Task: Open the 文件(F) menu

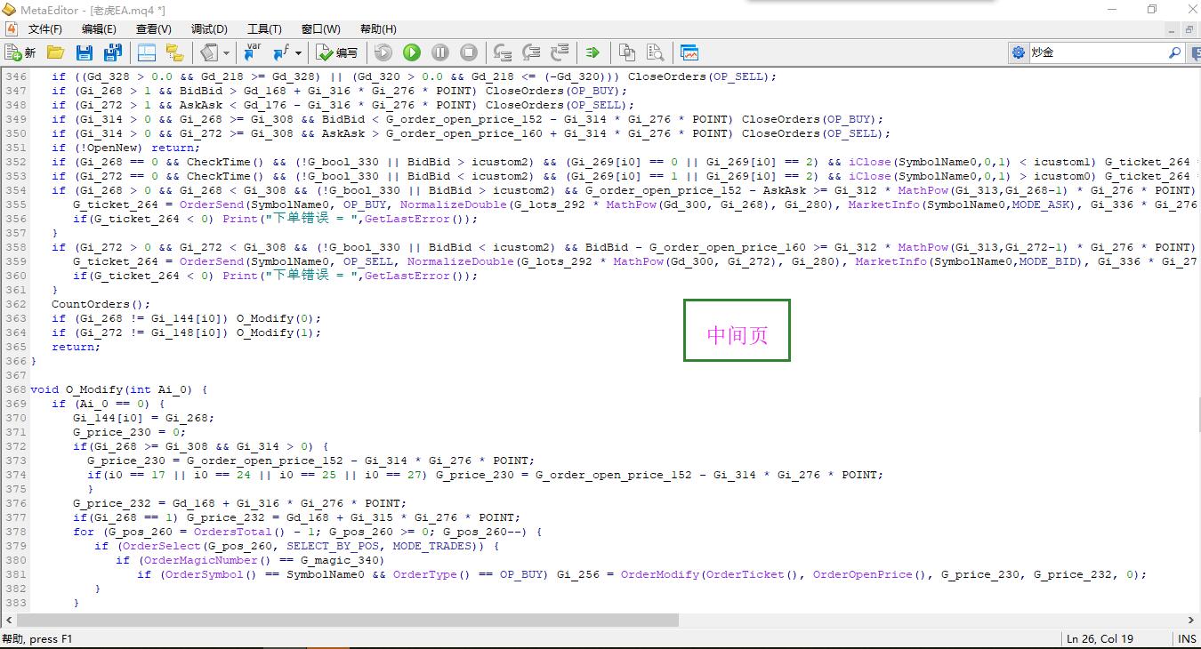Action: tap(44, 29)
